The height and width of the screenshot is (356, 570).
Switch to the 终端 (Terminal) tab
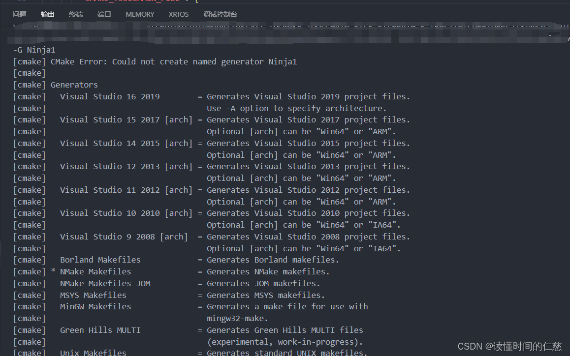click(75, 14)
